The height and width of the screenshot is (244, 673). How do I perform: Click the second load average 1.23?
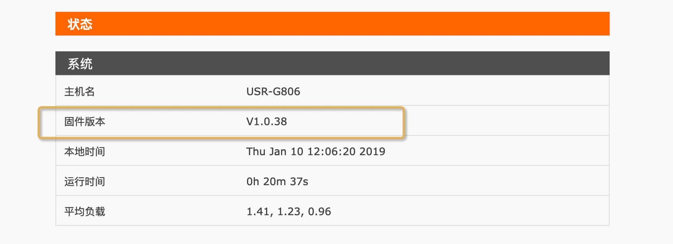click(x=289, y=212)
